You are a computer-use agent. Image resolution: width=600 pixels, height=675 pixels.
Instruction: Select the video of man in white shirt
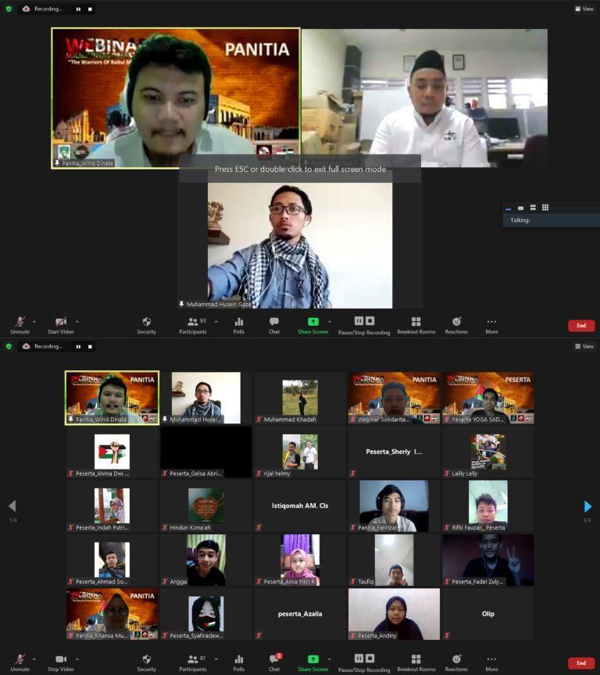pyautogui.click(x=425, y=98)
